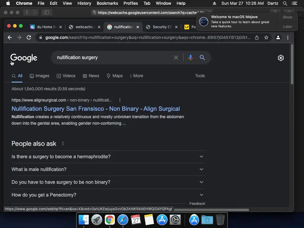Open the Chrome profile avatar icon
This screenshot has width=304, height=228.
pos(278,37)
